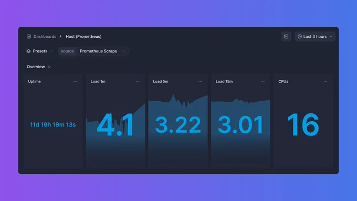This screenshot has height=201, width=357.
Task: Open the Presets dropdown
Action: coord(40,51)
